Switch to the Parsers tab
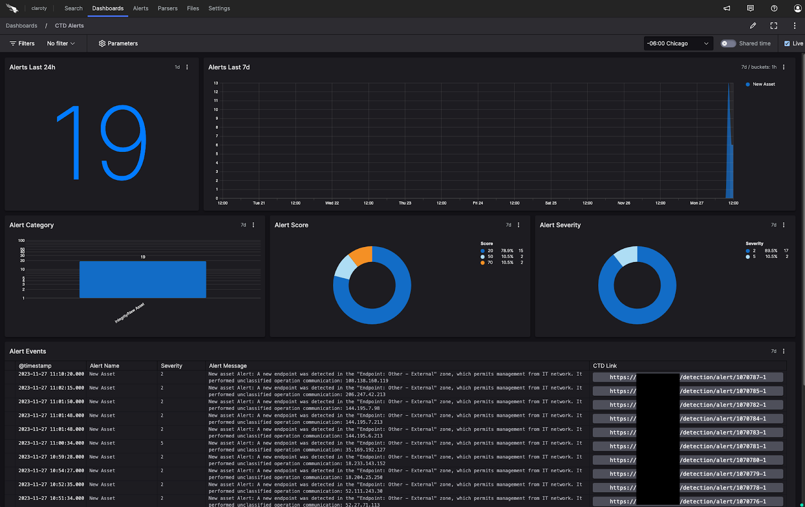Viewport: 805px width, 507px height. [x=168, y=9]
